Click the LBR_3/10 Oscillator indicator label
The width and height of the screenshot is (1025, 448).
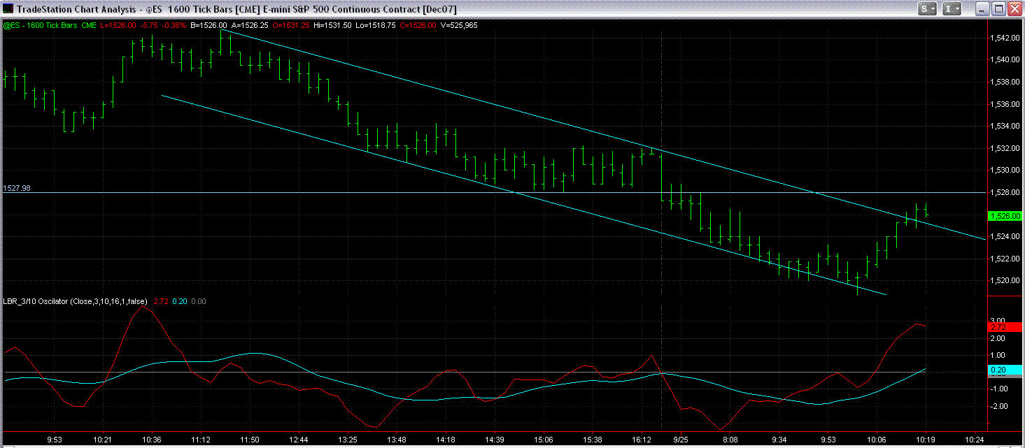(76, 301)
